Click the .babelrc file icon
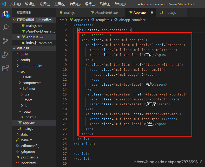Screen dimensions: 205x167 coord(17,140)
